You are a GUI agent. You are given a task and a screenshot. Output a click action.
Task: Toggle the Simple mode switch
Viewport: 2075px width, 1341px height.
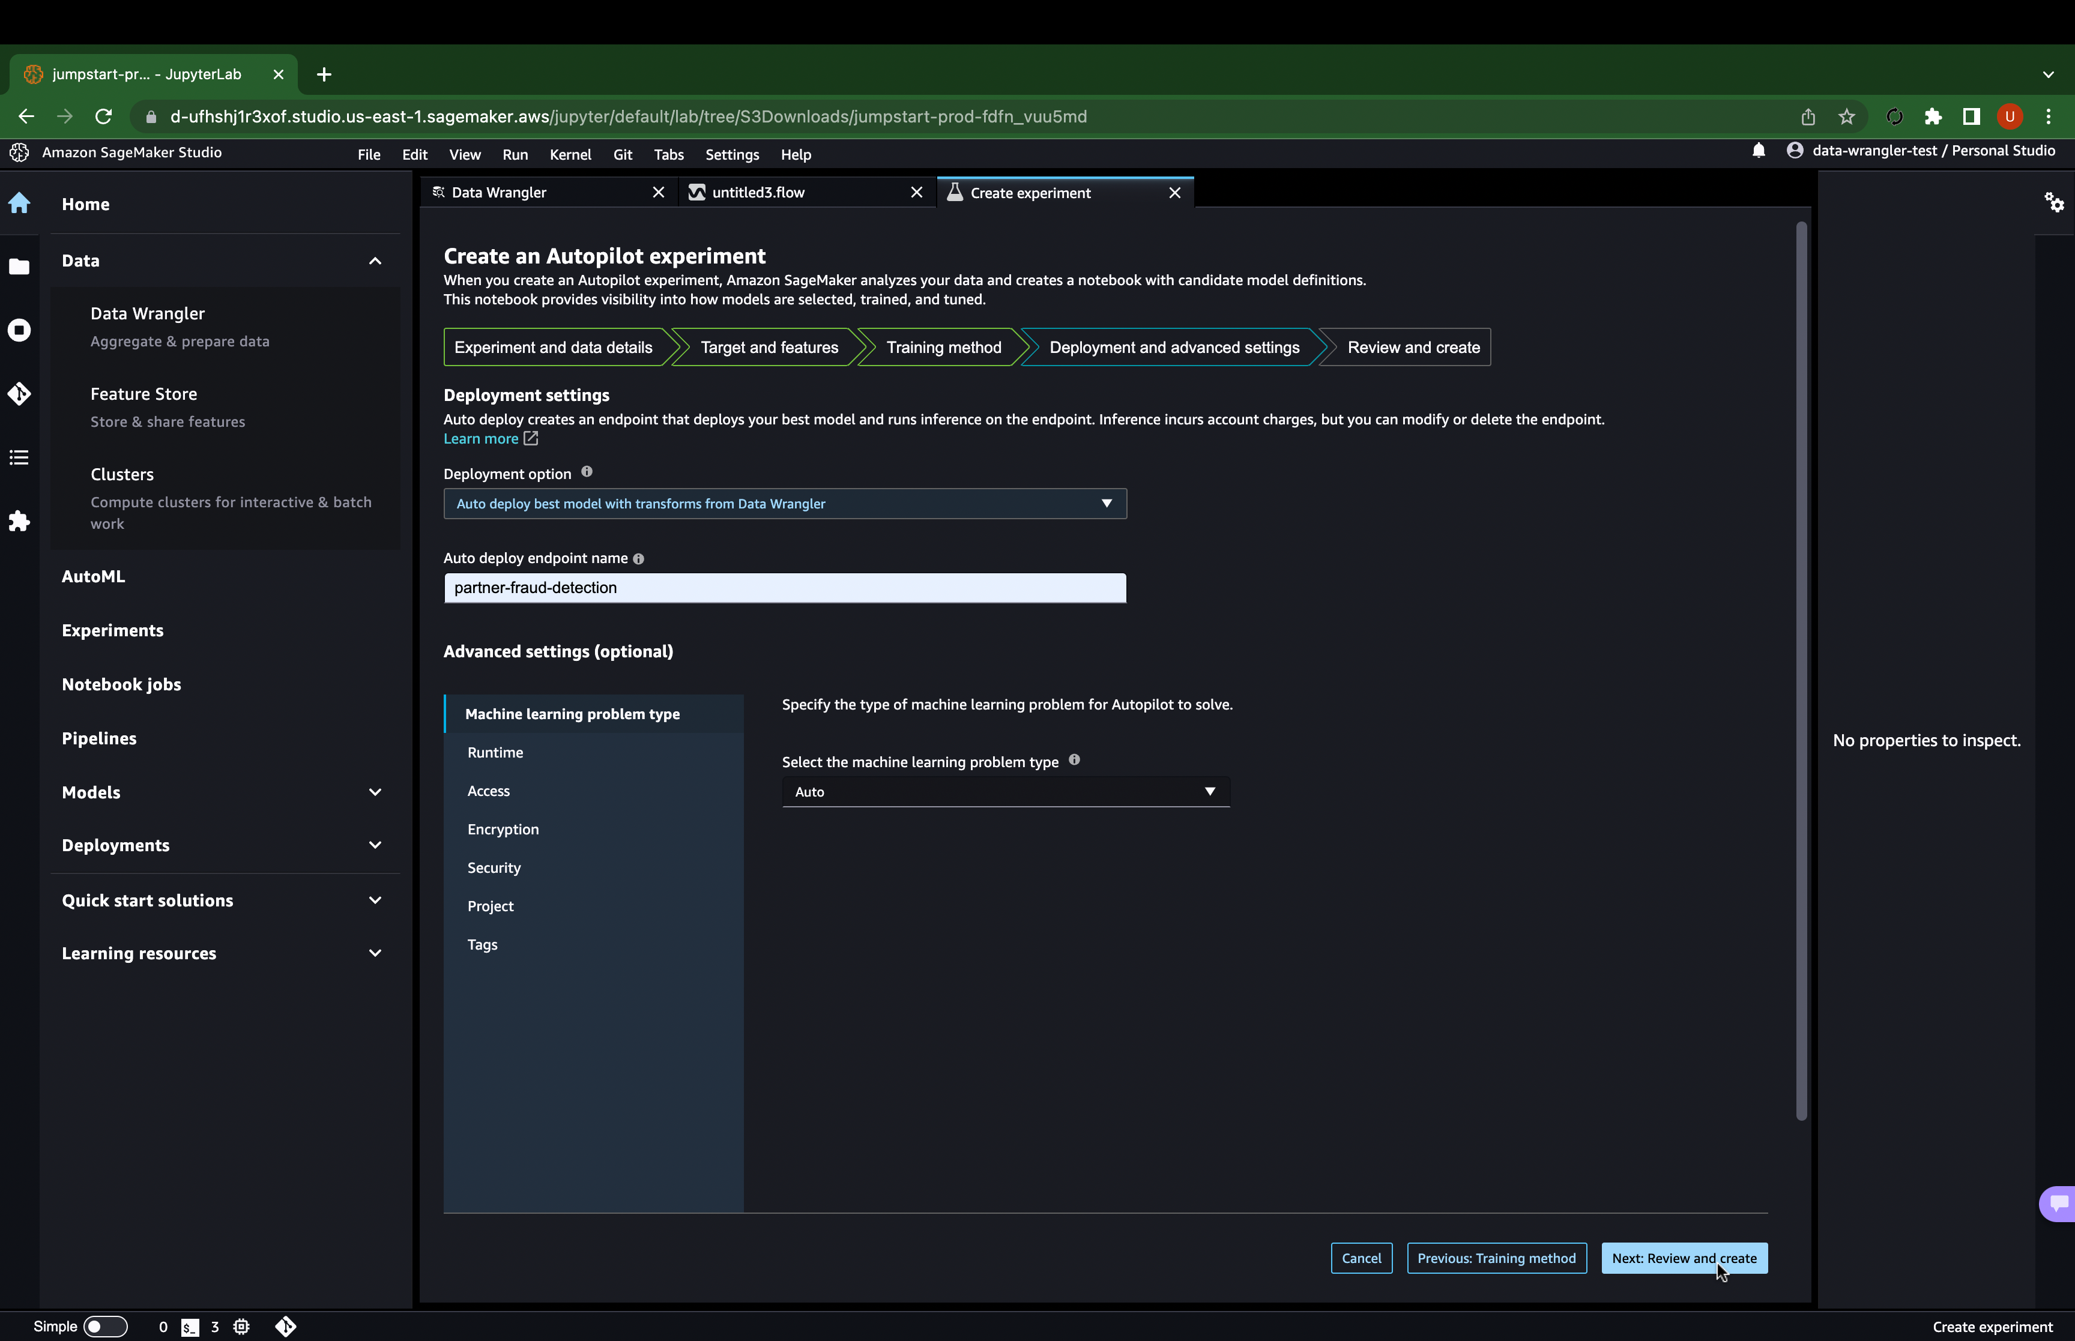point(105,1326)
